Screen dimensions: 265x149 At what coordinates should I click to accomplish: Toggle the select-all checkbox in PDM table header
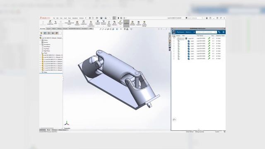174,36
